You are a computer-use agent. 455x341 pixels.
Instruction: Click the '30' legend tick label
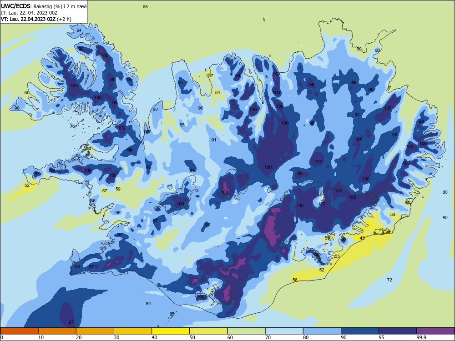pyautogui.click(x=116, y=337)
